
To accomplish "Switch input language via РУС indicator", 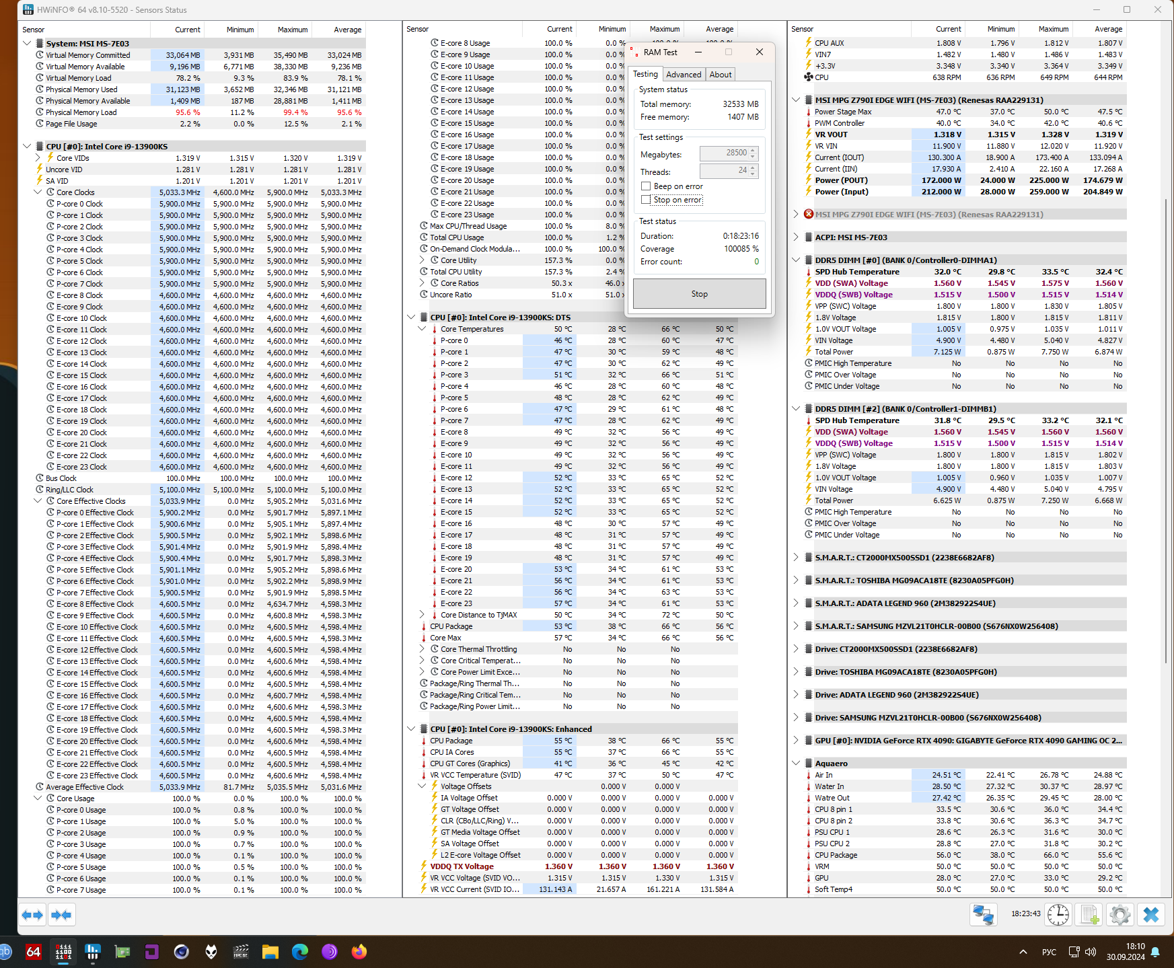I will tap(1049, 952).
